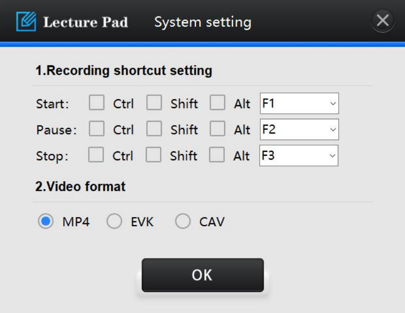Click the 'Stop:' row label
The width and height of the screenshot is (405, 313).
[52, 156]
